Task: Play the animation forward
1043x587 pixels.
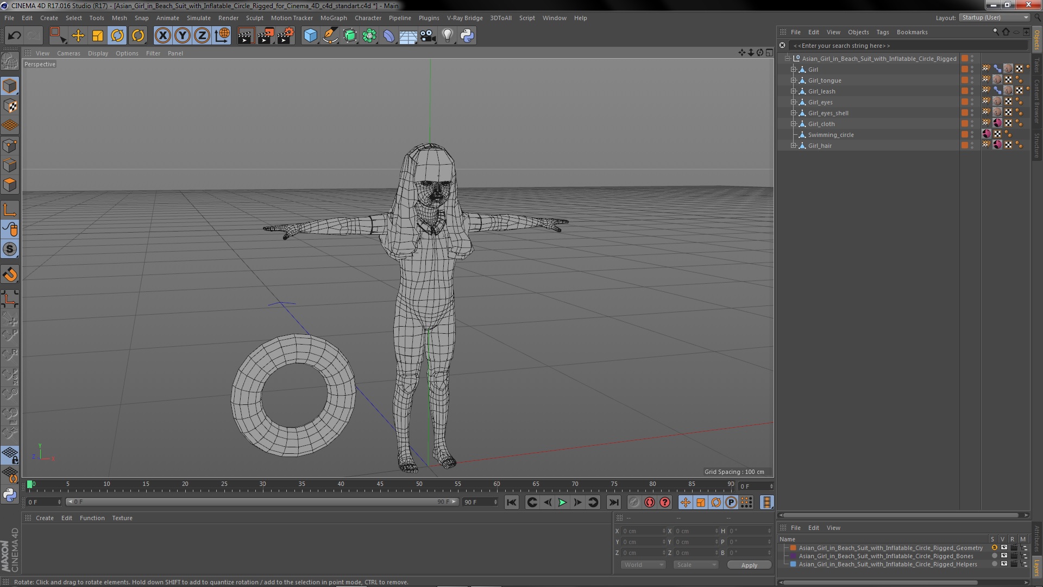Action: [562, 503]
